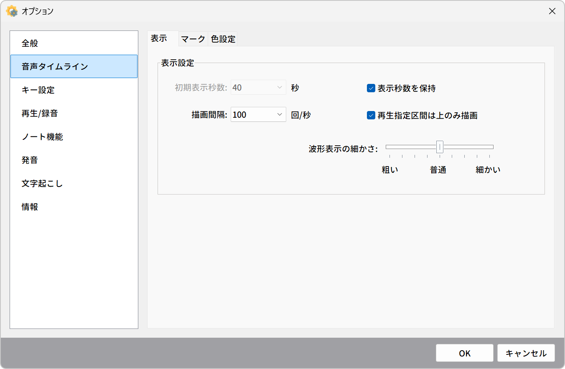Open the 初期表示秒数 dropdown showing 40
The height and width of the screenshot is (369, 565).
[258, 88]
